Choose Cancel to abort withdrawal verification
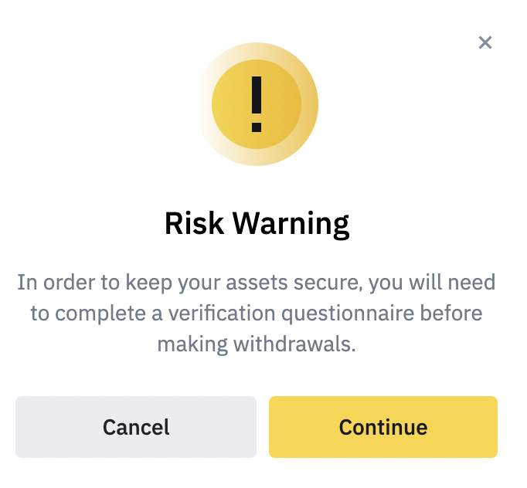This screenshot has width=527, height=488. [x=136, y=427]
